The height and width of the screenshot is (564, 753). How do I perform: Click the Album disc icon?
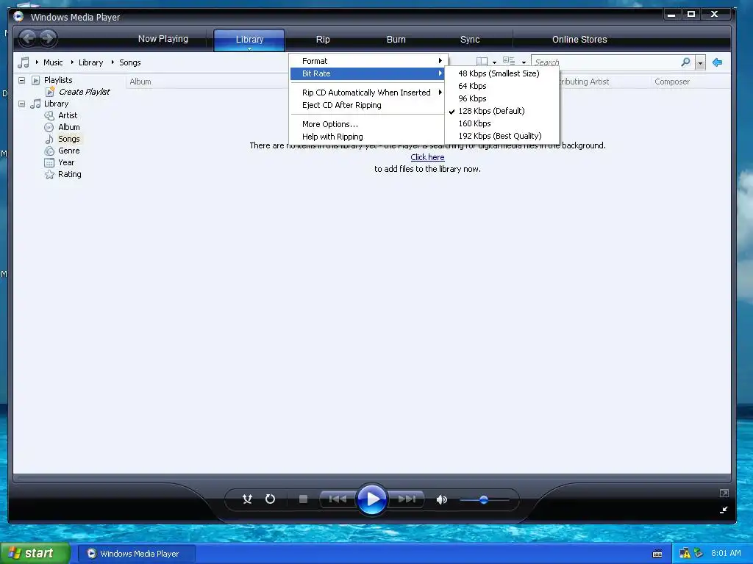click(x=49, y=127)
